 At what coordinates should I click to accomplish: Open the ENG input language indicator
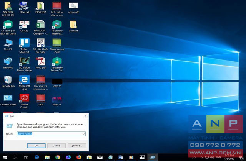[218, 157]
